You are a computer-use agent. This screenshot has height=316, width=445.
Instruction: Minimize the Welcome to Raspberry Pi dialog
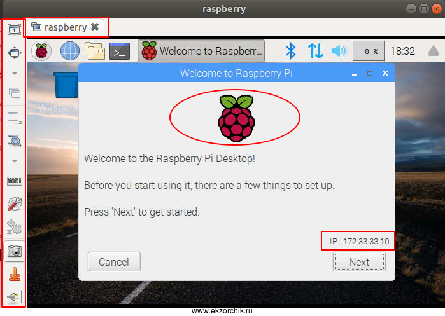pyautogui.click(x=355, y=73)
